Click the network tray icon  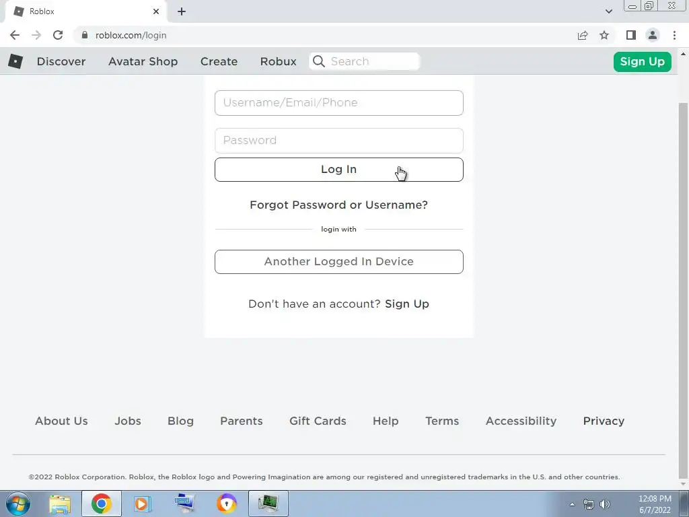point(588,504)
